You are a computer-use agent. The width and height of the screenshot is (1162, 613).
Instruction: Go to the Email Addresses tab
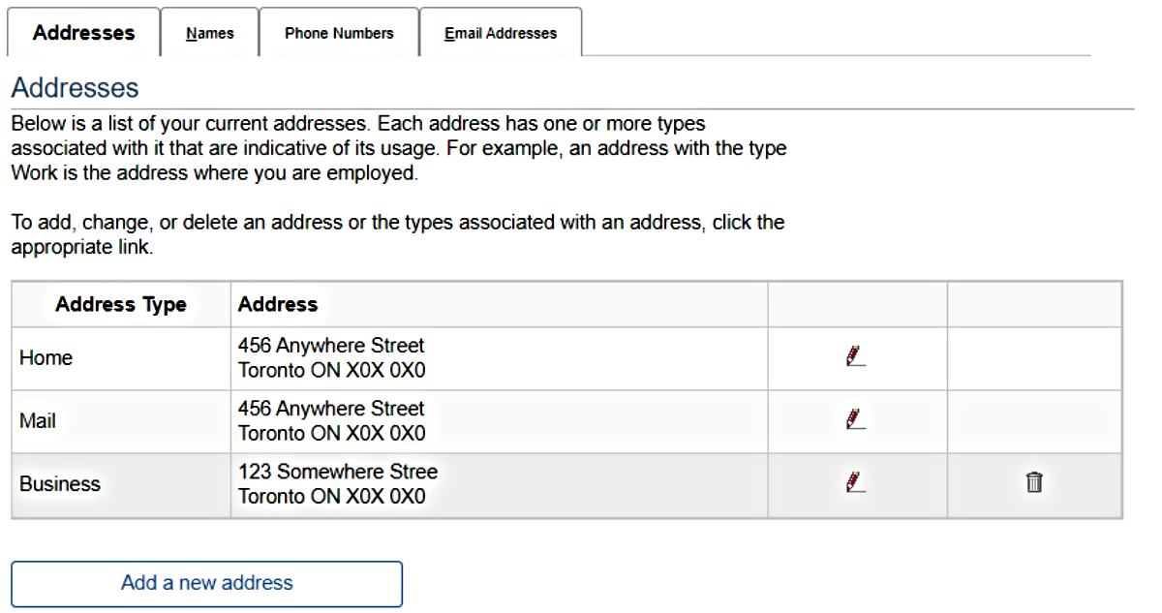click(501, 33)
